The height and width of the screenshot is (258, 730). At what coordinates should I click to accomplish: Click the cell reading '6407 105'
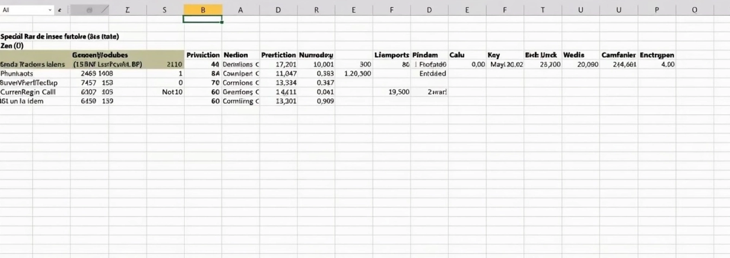pyautogui.click(x=97, y=92)
